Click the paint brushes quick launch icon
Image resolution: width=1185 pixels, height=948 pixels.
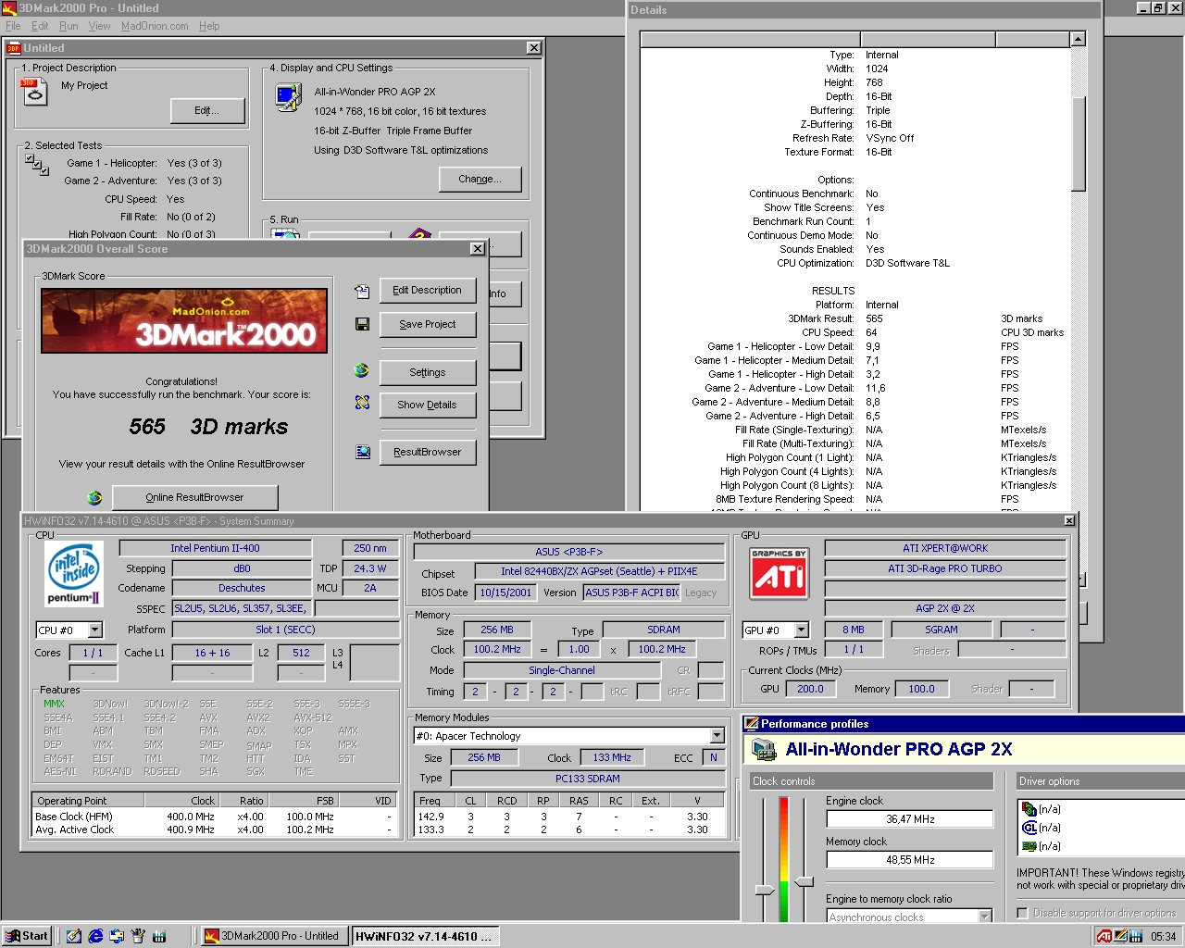pyautogui.click(x=138, y=936)
